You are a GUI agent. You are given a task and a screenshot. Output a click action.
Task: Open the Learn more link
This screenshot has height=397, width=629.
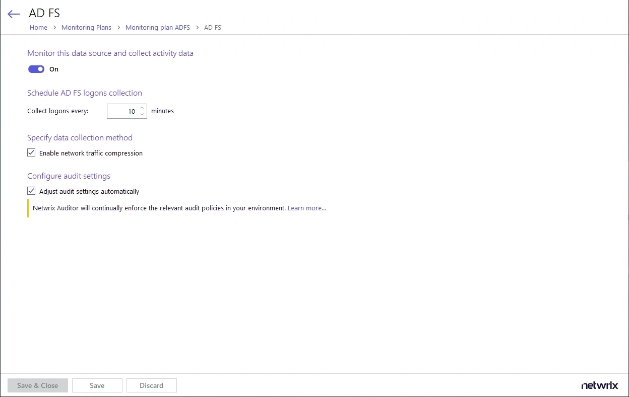pos(306,208)
